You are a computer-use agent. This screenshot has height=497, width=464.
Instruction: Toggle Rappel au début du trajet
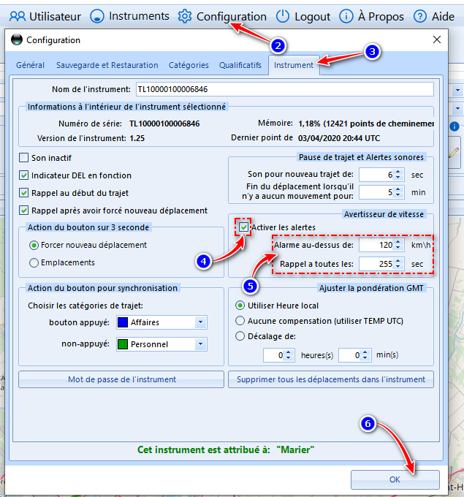24,193
